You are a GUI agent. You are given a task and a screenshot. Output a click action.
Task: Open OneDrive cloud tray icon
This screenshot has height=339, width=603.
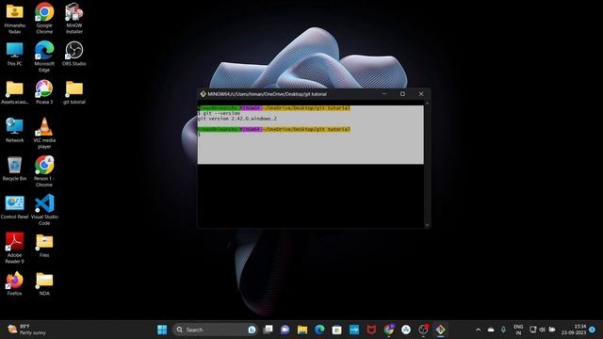(491, 330)
